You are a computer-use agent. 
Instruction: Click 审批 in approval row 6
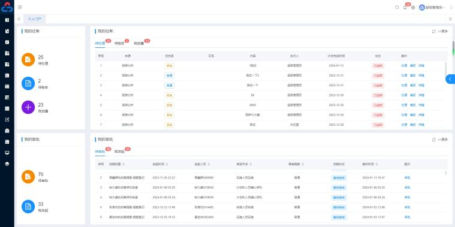pyautogui.click(x=407, y=217)
